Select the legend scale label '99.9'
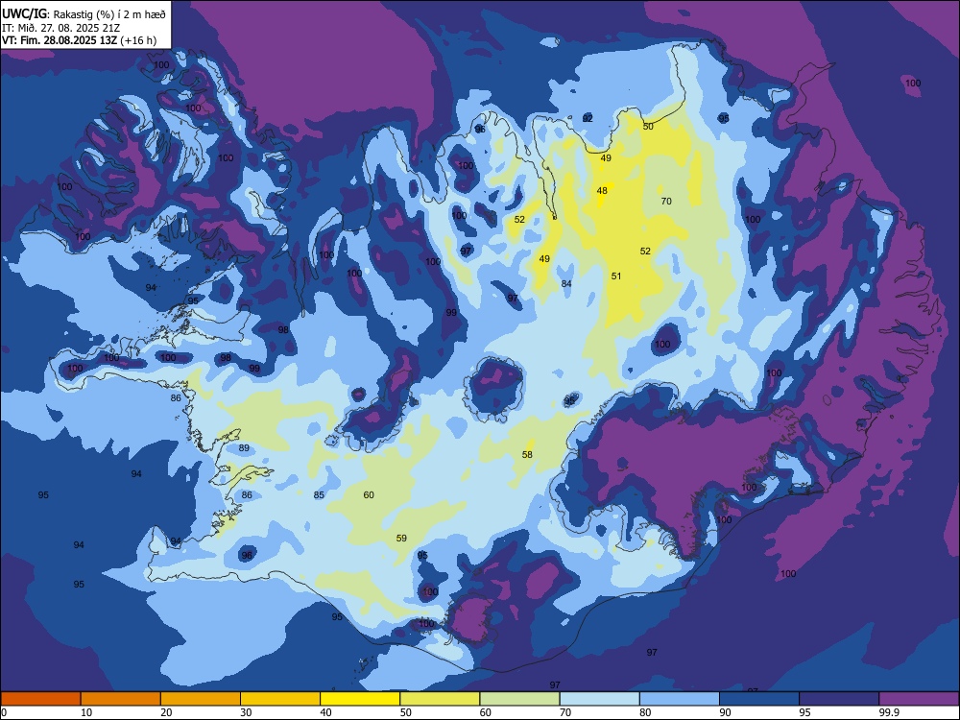The height and width of the screenshot is (720, 960). coord(888,712)
